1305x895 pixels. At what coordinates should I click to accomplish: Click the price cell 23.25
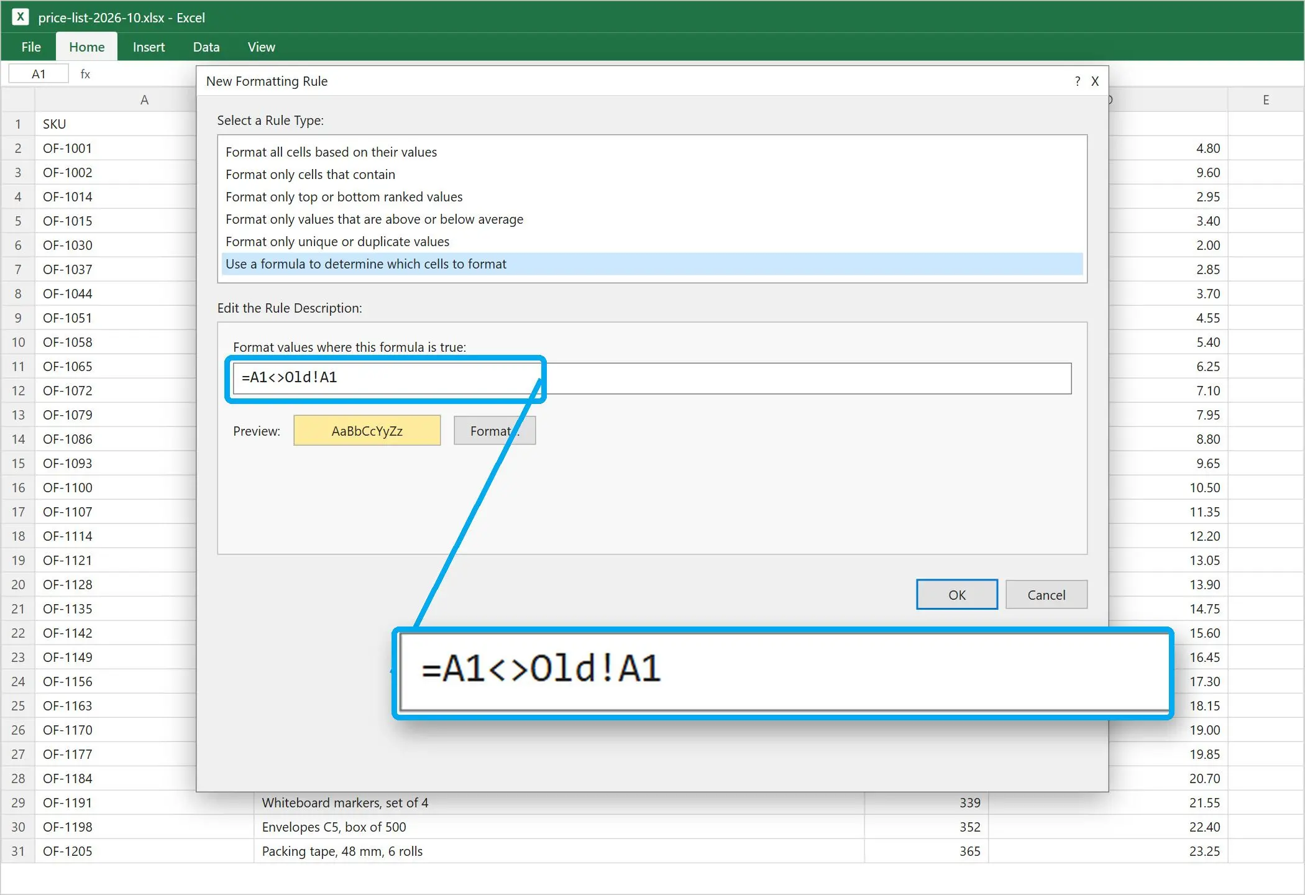1109,851
